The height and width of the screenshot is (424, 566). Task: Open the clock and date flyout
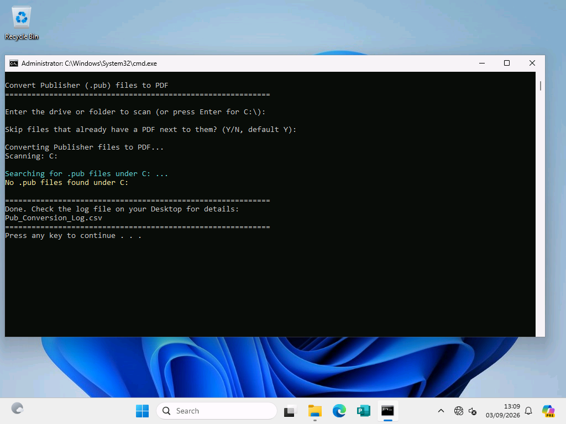point(502,411)
